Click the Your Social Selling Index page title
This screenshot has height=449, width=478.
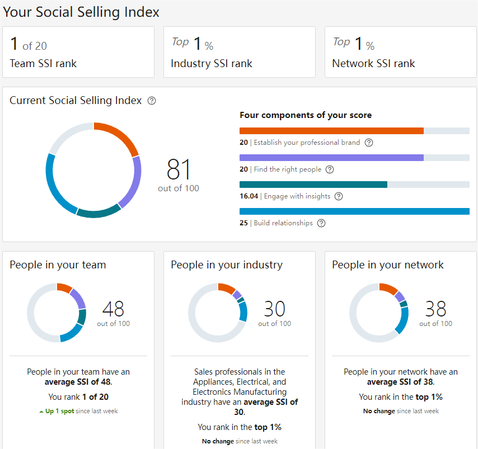pyautogui.click(x=81, y=12)
